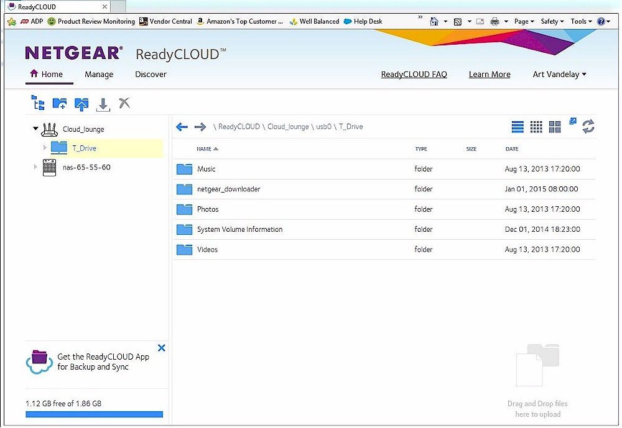622x428 pixels.
Task: Click usb0 in the breadcrumb path
Action: point(323,127)
